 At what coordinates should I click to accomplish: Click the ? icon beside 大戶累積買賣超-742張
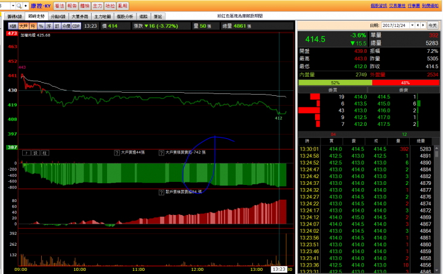pos(161,152)
